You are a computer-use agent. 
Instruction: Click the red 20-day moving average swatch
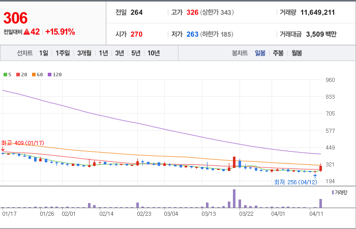(18, 74)
